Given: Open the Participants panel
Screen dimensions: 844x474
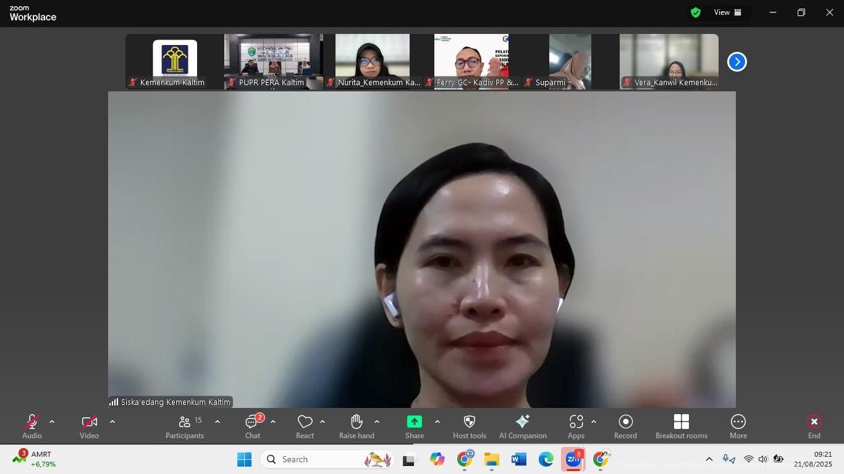Looking at the screenshot, I should point(184,426).
